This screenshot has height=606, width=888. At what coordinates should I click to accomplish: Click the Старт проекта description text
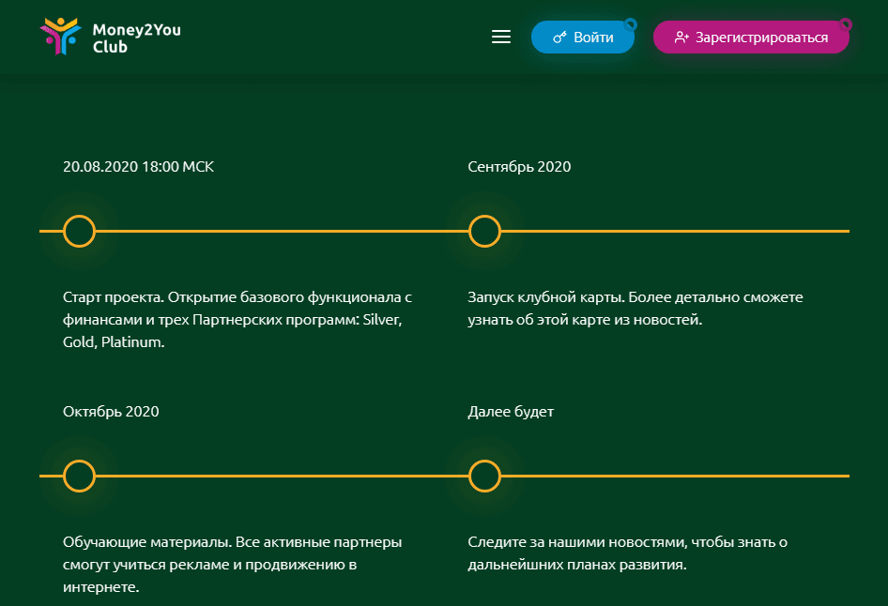(x=237, y=320)
